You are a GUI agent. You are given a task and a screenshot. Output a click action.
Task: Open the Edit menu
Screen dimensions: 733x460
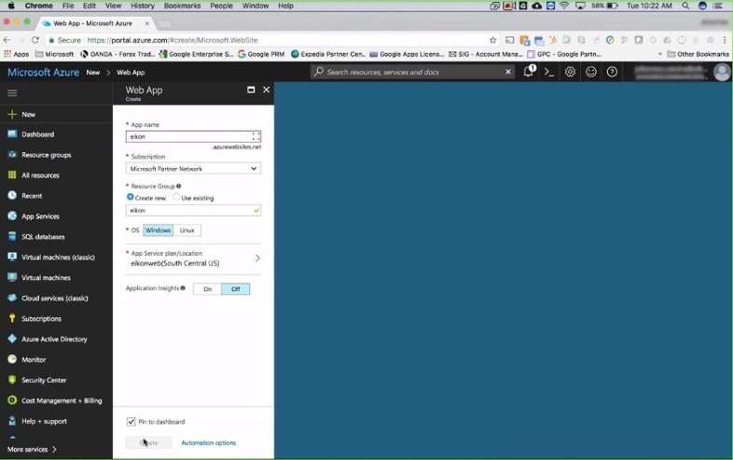click(90, 6)
